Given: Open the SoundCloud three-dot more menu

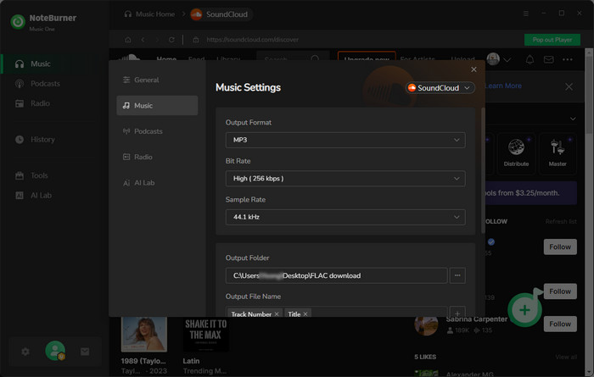Looking at the screenshot, I should (568, 59).
